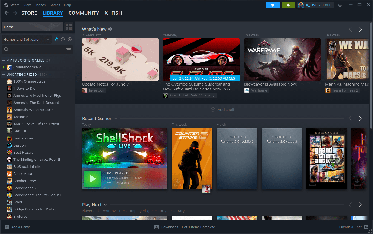The height and width of the screenshot is (234, 373).
Task: Click the Borderlands 2 icon in list
Action: coord(9,188)
